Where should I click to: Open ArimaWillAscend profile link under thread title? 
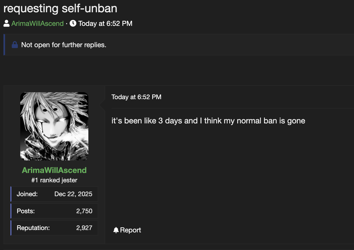[x=38, y=23]
